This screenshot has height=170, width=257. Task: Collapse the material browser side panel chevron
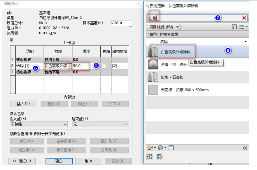[245, 148]
